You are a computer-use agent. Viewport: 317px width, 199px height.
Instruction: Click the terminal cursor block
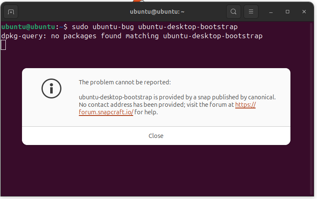point(3,45)
